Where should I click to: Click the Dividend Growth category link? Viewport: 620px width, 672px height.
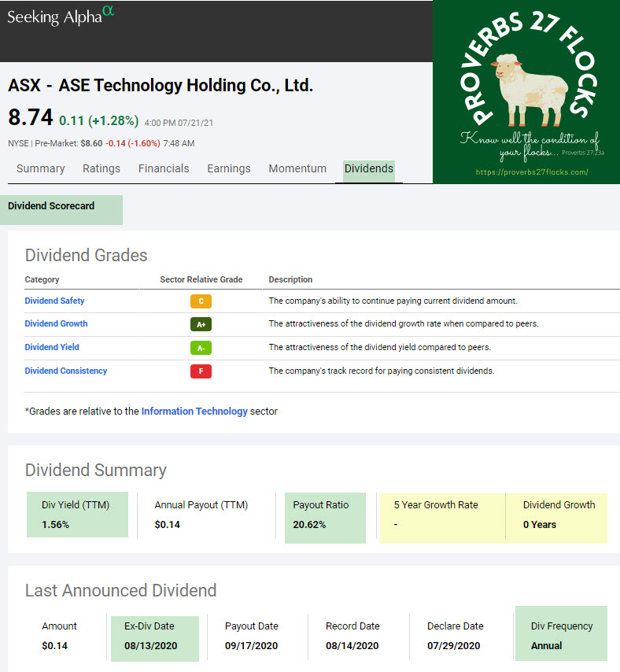point(56,323)
